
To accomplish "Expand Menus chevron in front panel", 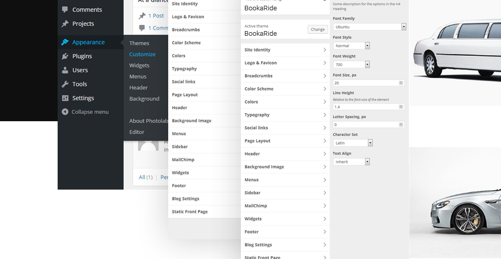I will [324, 180].
